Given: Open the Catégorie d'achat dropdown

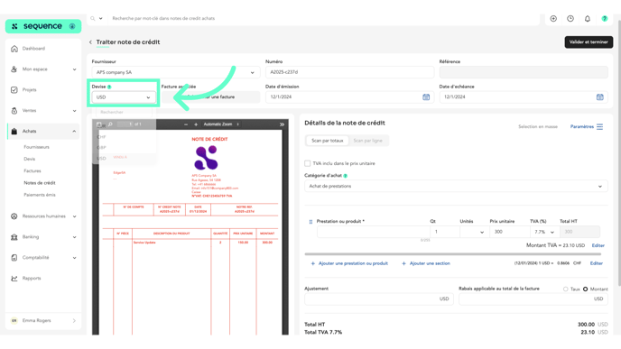Looking at the screenshot, I should 456,186.
